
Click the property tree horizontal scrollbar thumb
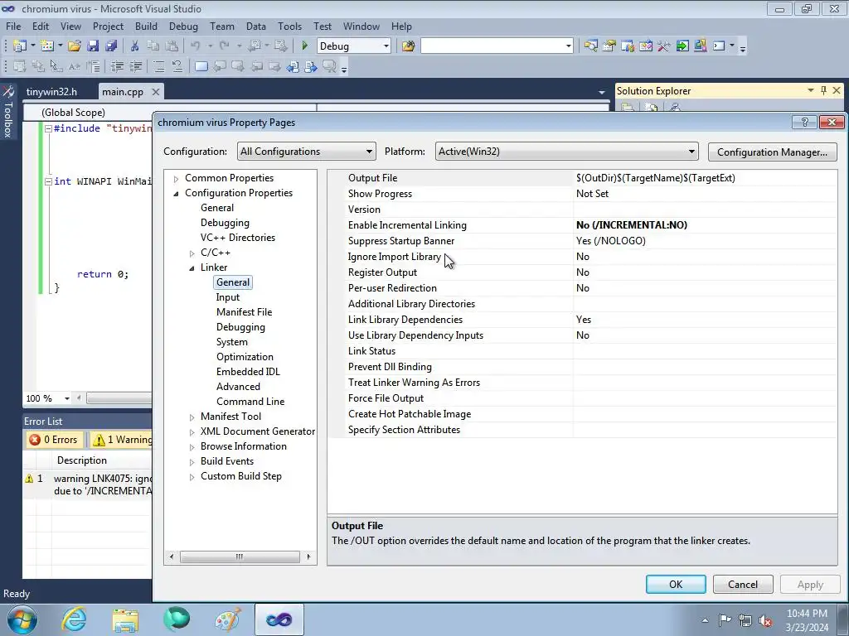tap(240, 556)
